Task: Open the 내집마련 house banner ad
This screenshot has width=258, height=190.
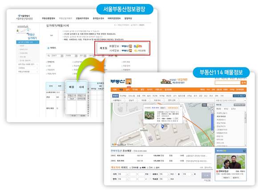Action: point(174,81)
